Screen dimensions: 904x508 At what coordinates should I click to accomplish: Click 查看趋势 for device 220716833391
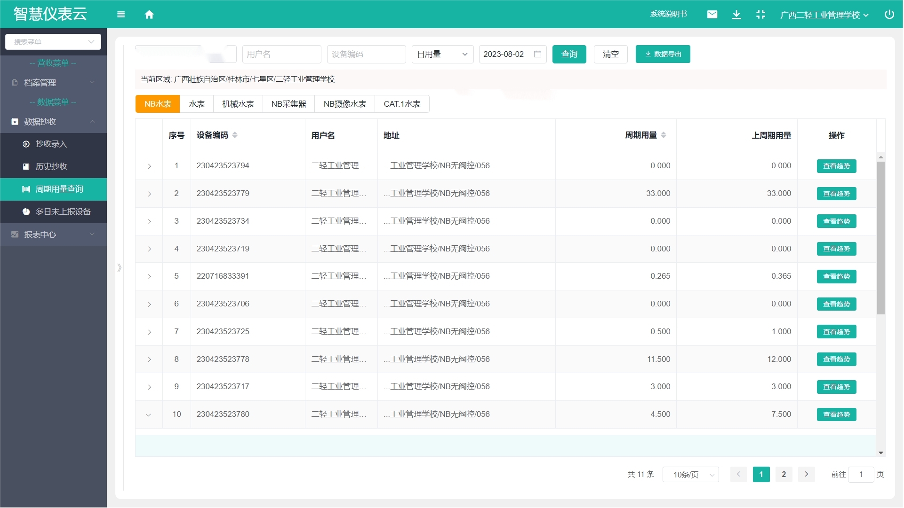(836, 276)
